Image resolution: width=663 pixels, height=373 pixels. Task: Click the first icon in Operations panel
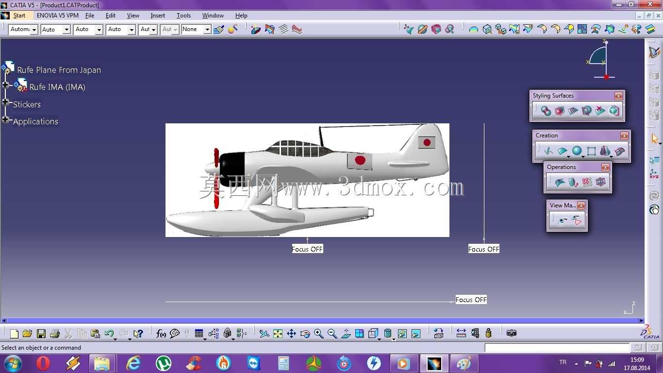click(x=560, y=182)
